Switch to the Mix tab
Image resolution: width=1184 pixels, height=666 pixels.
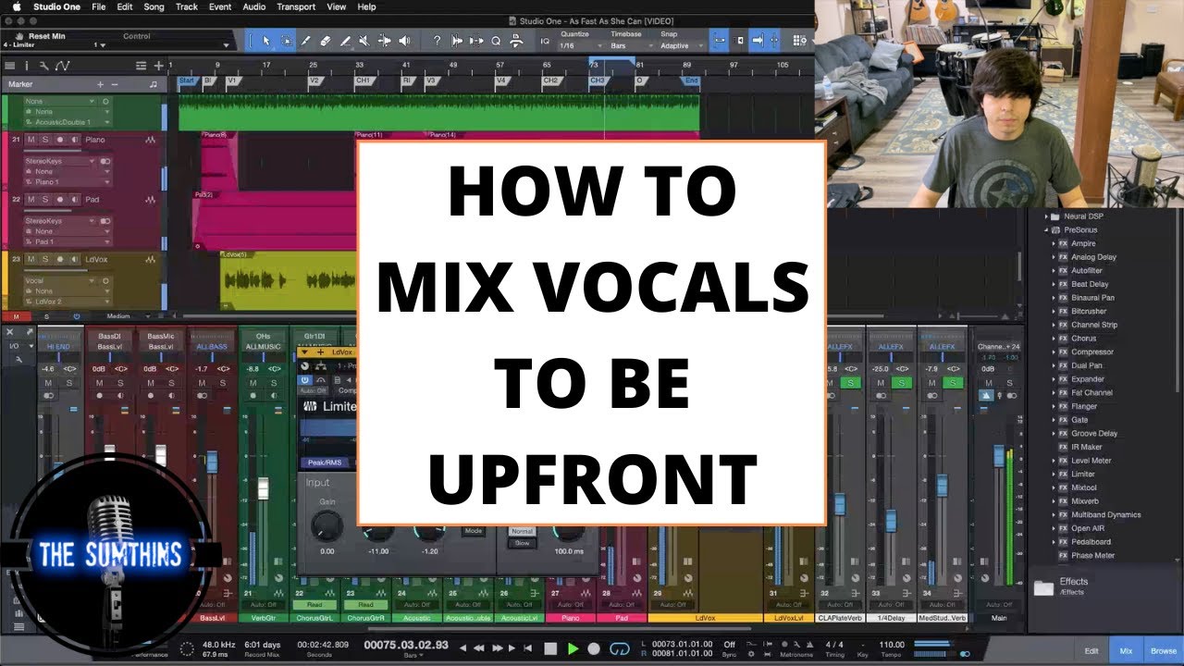click(1126, 651)
